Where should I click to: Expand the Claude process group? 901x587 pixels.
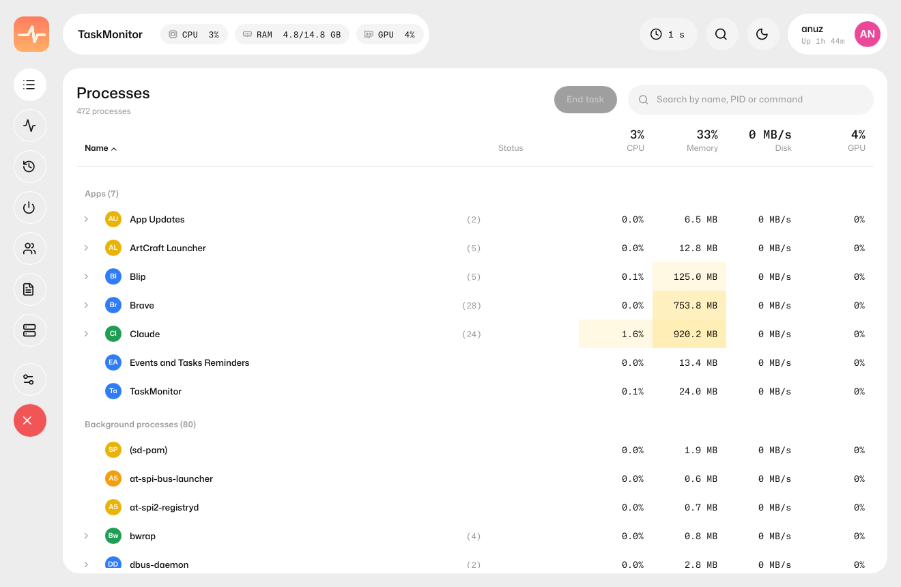[86, 334]
